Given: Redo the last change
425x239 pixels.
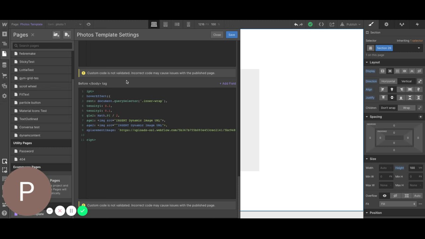Looking at the screenshot, I should click(301, 24).
